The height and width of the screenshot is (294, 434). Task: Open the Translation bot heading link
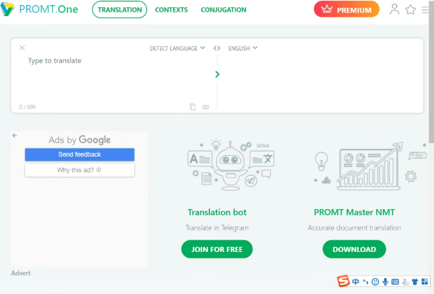(x=217, y=212)
